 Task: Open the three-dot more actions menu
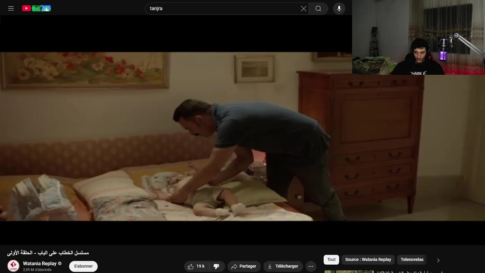(x=311, y=266)
